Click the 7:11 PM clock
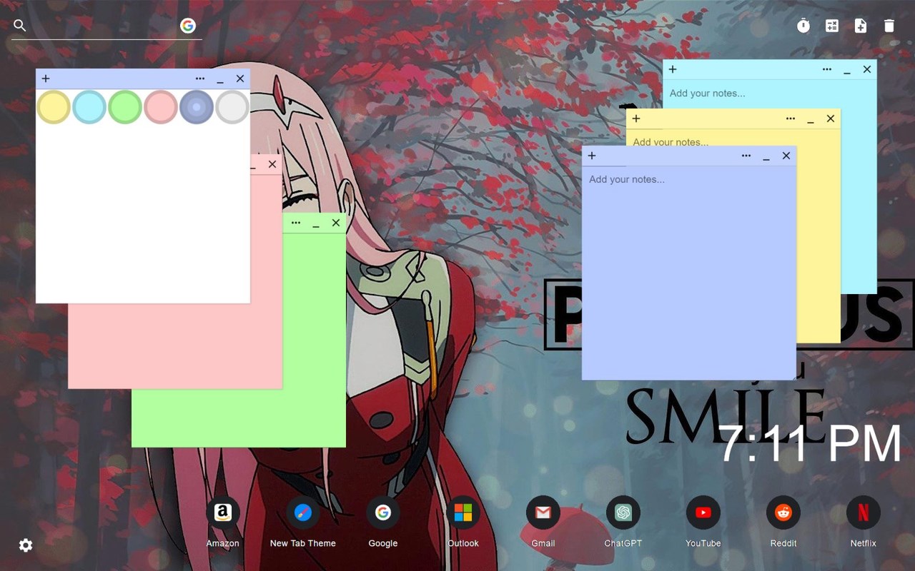The width and height of the screenshot is (915, 571). pyautogui.click(x=811, y=444)
